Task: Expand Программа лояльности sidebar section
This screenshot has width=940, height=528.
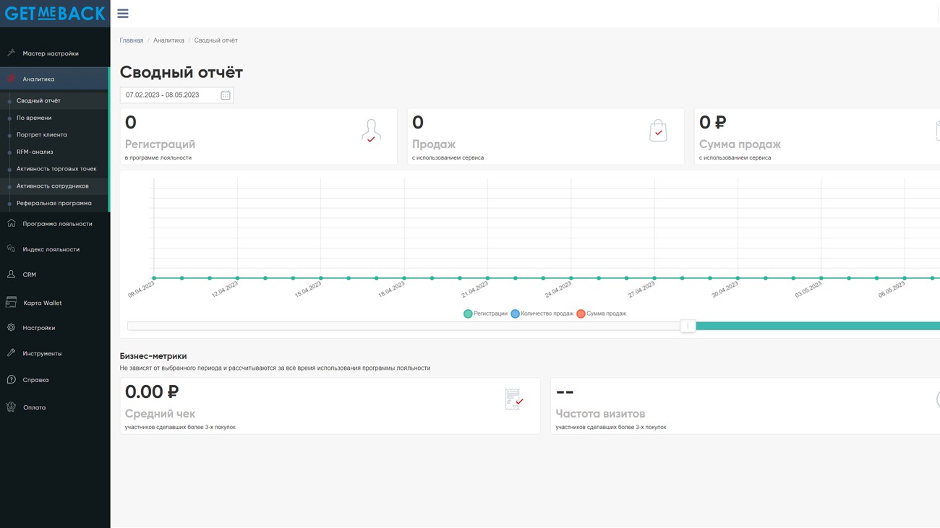Action: [x=57, y=224]
